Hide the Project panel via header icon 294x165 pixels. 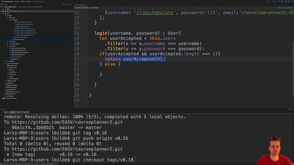pyautogui.click(x=72, y=4)
